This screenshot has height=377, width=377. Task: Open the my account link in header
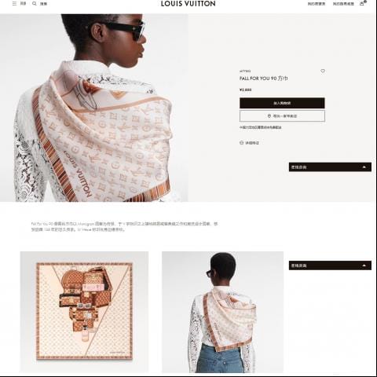coord(343,4)
